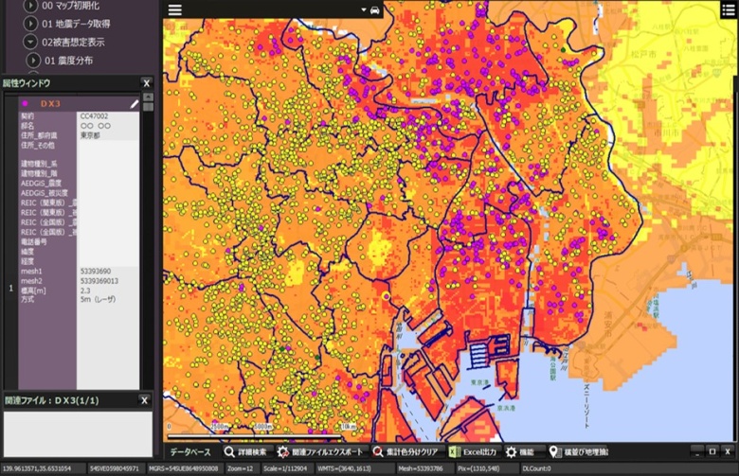Click the 関連ファイルエクスポート gear icon

click(282, 452)
